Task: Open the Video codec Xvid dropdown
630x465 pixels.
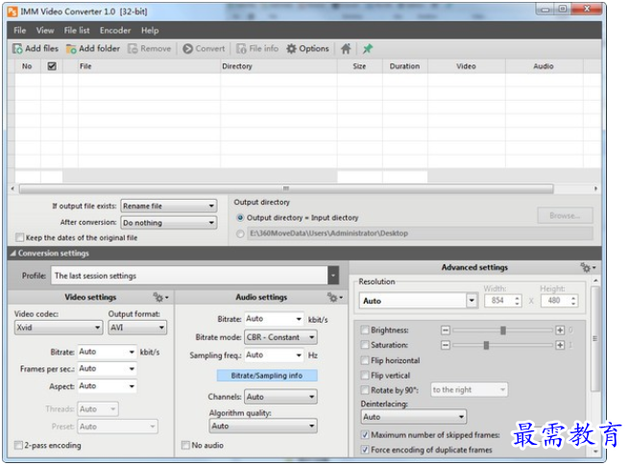Action: click(59, 328)
